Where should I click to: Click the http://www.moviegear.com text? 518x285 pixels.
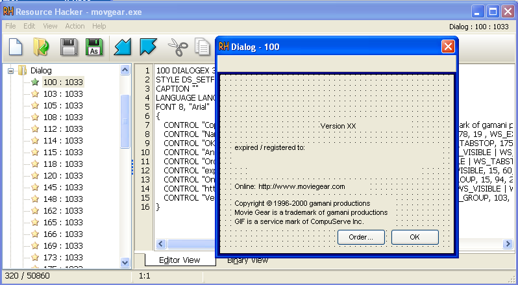tap(302, 186)
